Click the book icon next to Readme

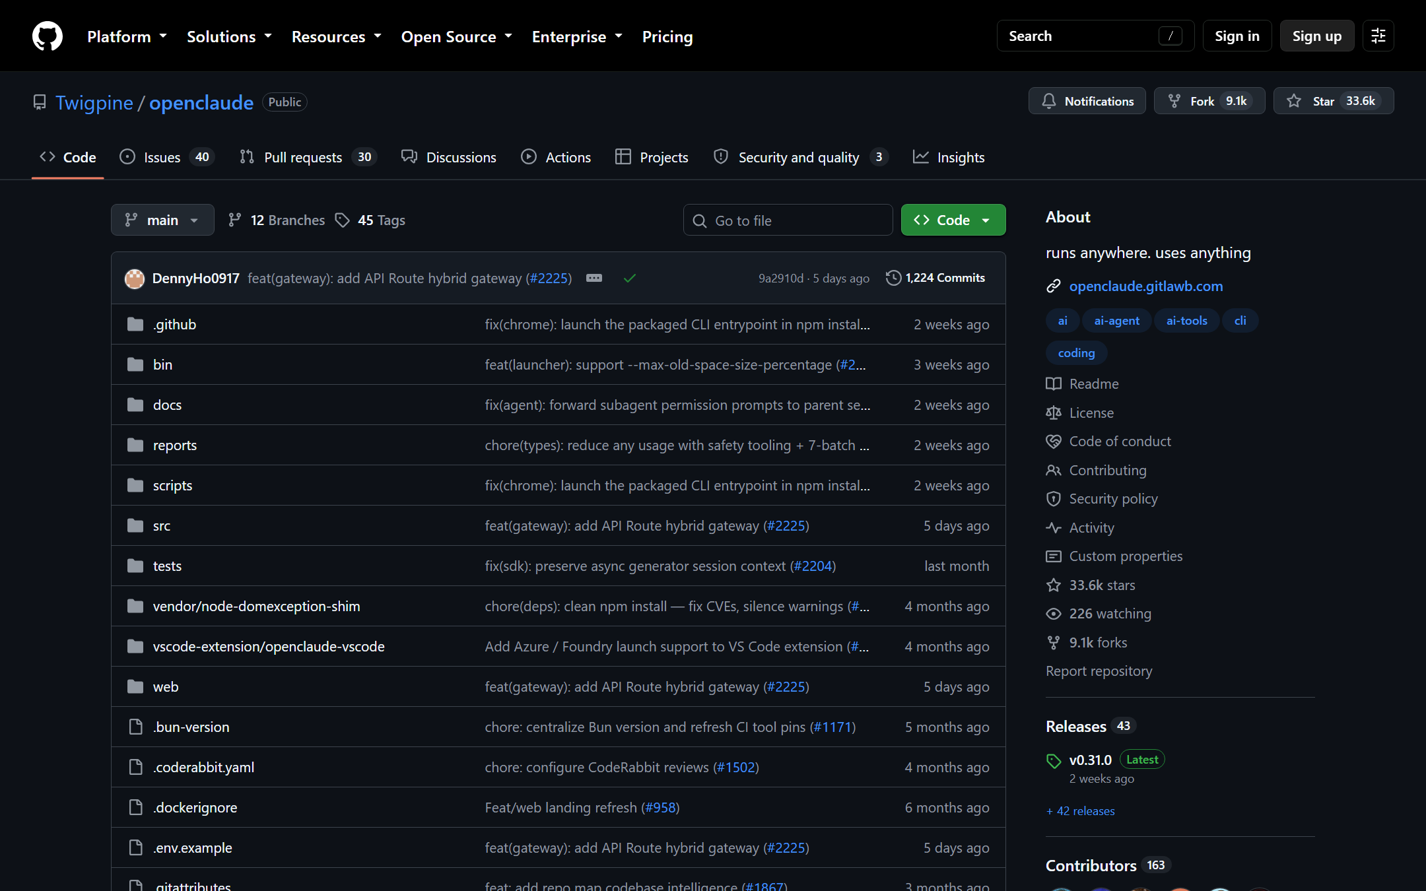tap(1054, 384)
